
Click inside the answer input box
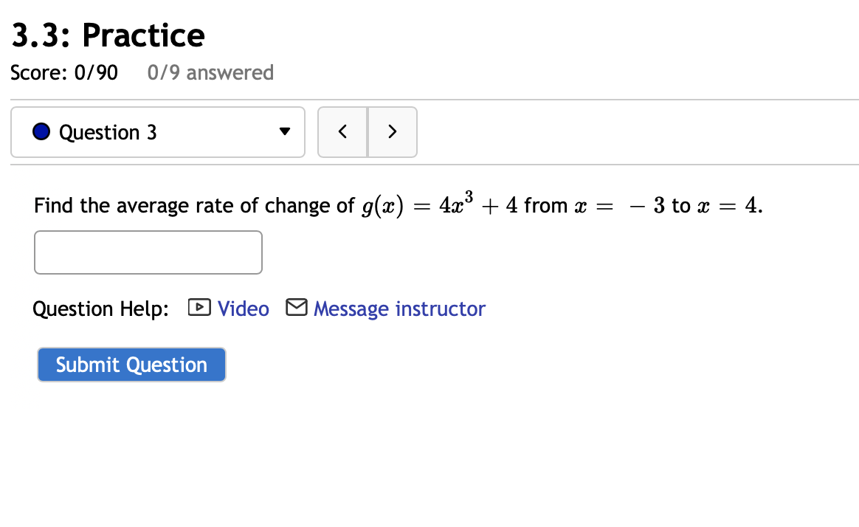click(148, 252)
